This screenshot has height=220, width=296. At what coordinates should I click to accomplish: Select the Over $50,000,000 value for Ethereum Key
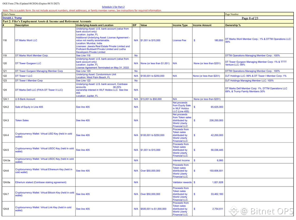[x=150, y=170]
